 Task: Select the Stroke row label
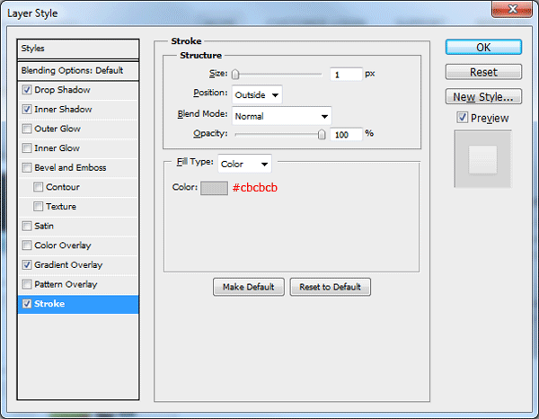[49, 304]
